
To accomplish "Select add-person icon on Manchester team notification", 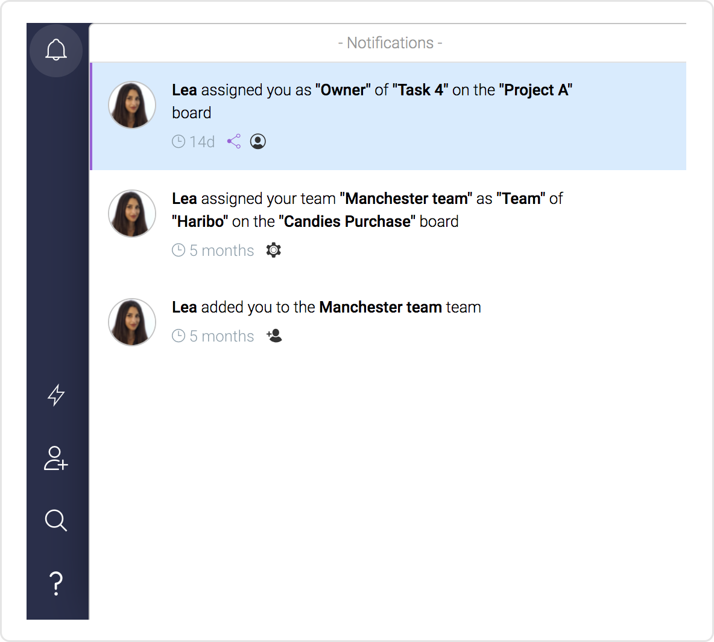I will (x=274, y=336).
